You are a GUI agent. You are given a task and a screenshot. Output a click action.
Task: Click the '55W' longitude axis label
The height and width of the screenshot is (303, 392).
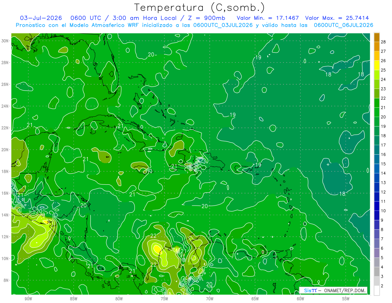pyautogui.click(x=346, y=299)
